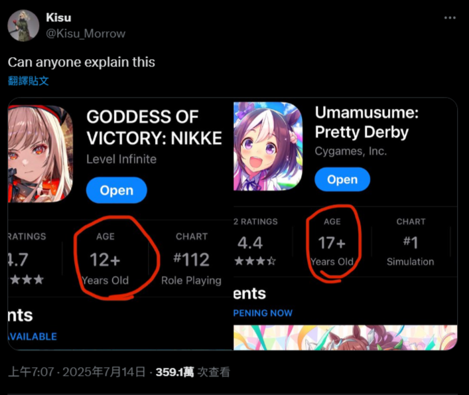Click the NIKKE star rating icons
This screenshot has width=469, height=395.
point(27,279)
